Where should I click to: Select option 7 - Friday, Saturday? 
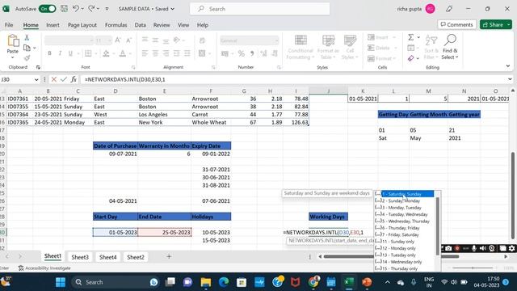tap(404, 234)
